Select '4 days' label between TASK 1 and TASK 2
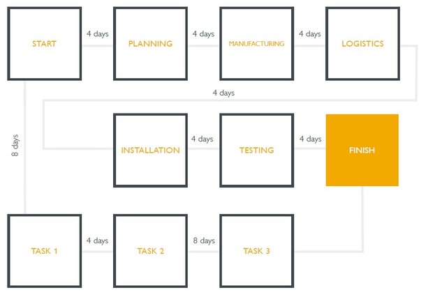The width and height of the screenshot is (426, 297). click(97, 241)
